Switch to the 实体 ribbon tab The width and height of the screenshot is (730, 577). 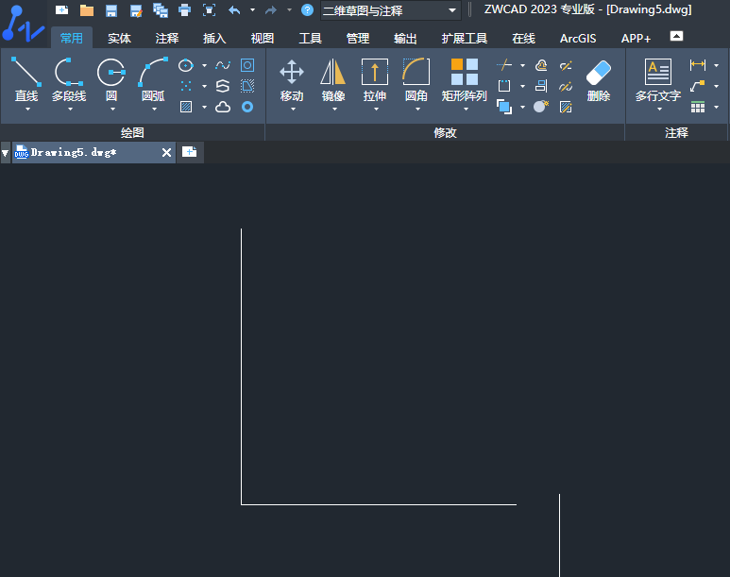(119, 38)
